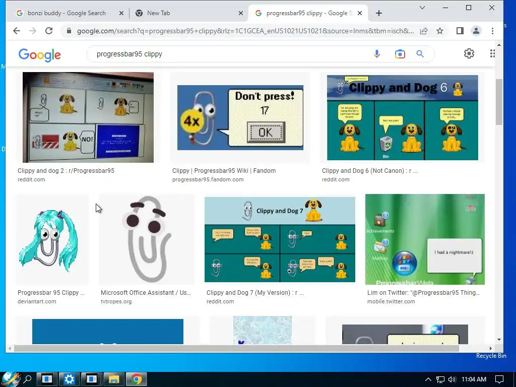Click the scroll-down arrow of vertical scrollbar
Screen dimensions: 516x387
[x=499, y=339]
